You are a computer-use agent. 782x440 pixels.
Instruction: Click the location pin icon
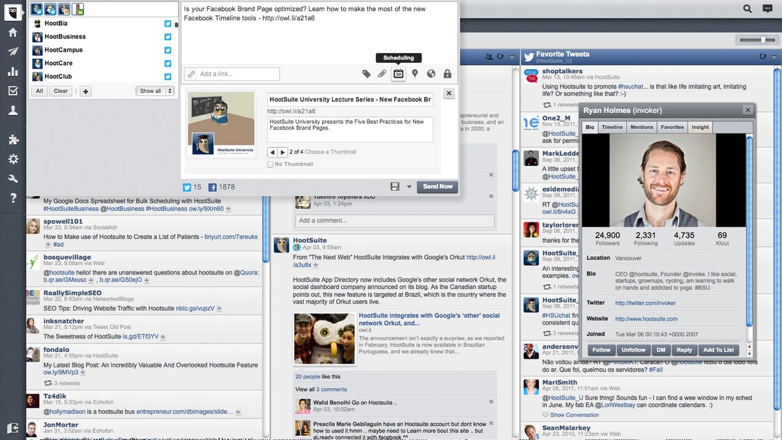[x=415, y=74]
